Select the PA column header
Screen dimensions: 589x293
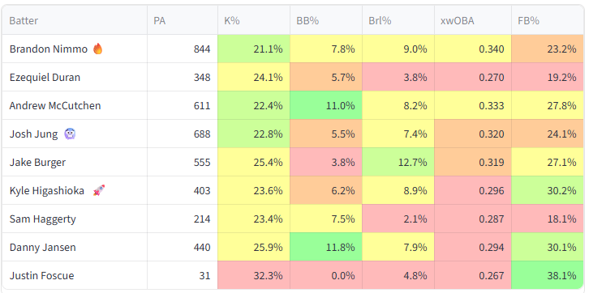coord(183,20)
